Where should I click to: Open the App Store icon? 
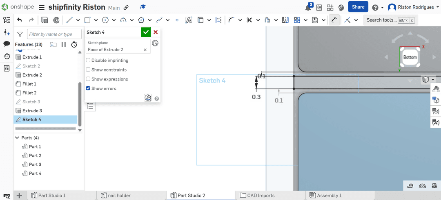point(330,7)
